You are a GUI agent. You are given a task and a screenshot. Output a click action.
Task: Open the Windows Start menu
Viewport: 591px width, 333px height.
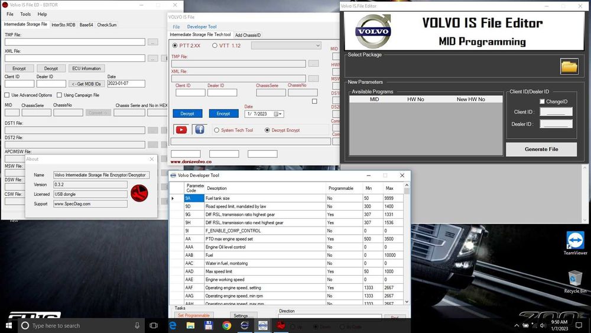point(9,325)
